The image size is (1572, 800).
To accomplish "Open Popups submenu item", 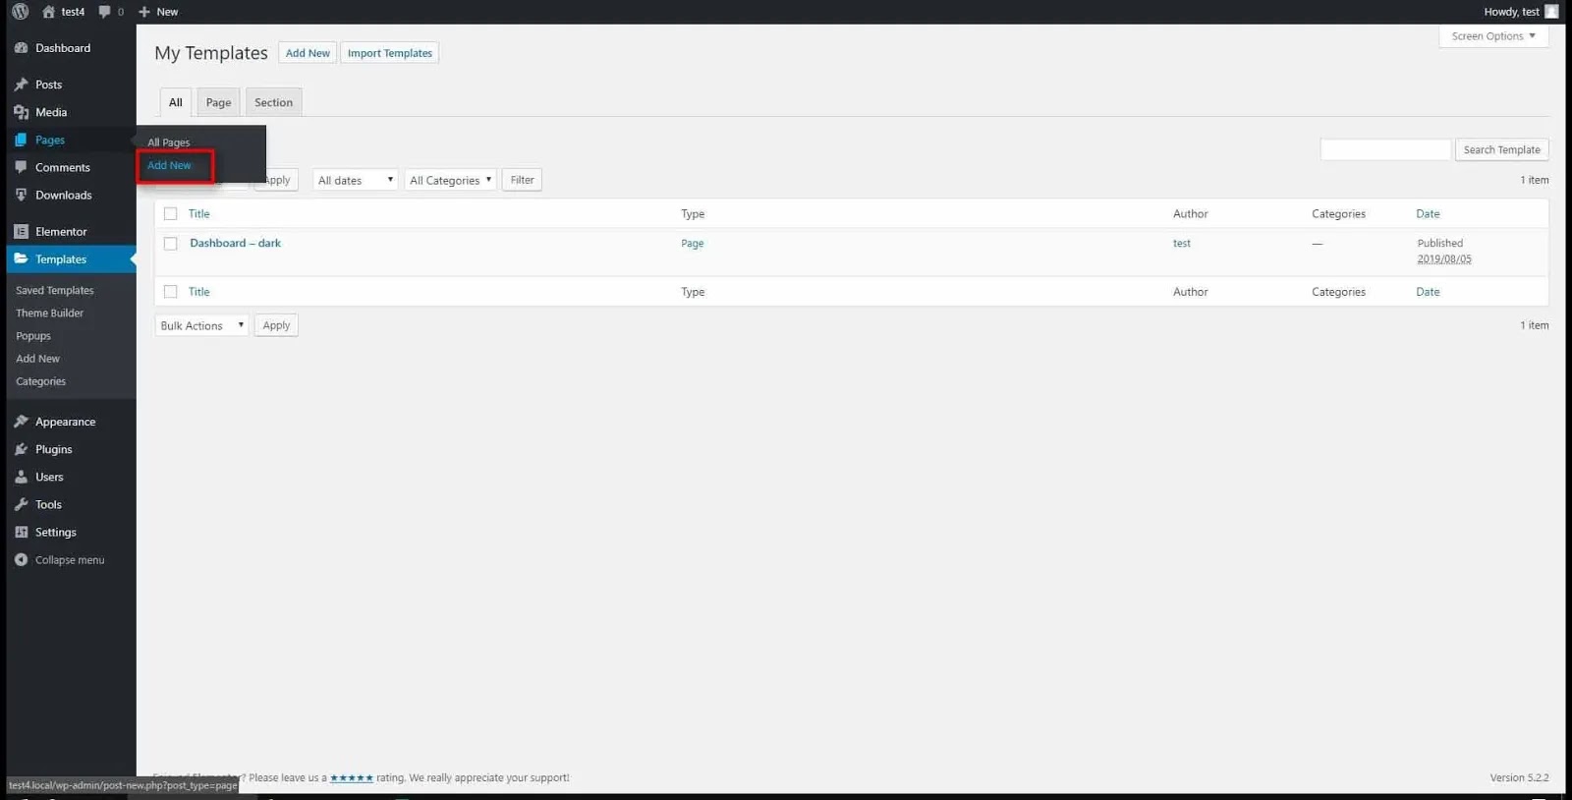I will (33, 336).
